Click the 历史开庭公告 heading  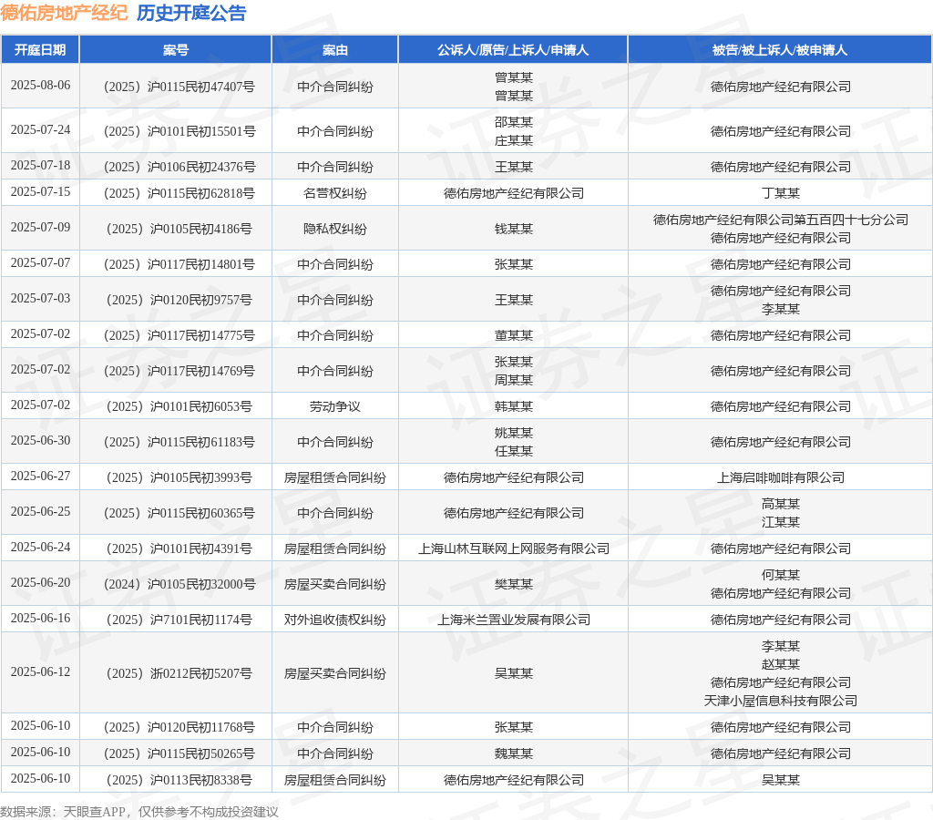[x=191, y=13]
